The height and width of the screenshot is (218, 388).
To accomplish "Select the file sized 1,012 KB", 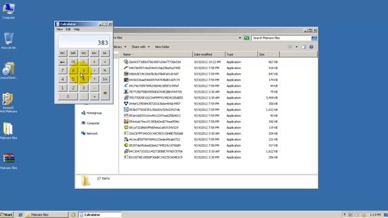I will [201, 110].
